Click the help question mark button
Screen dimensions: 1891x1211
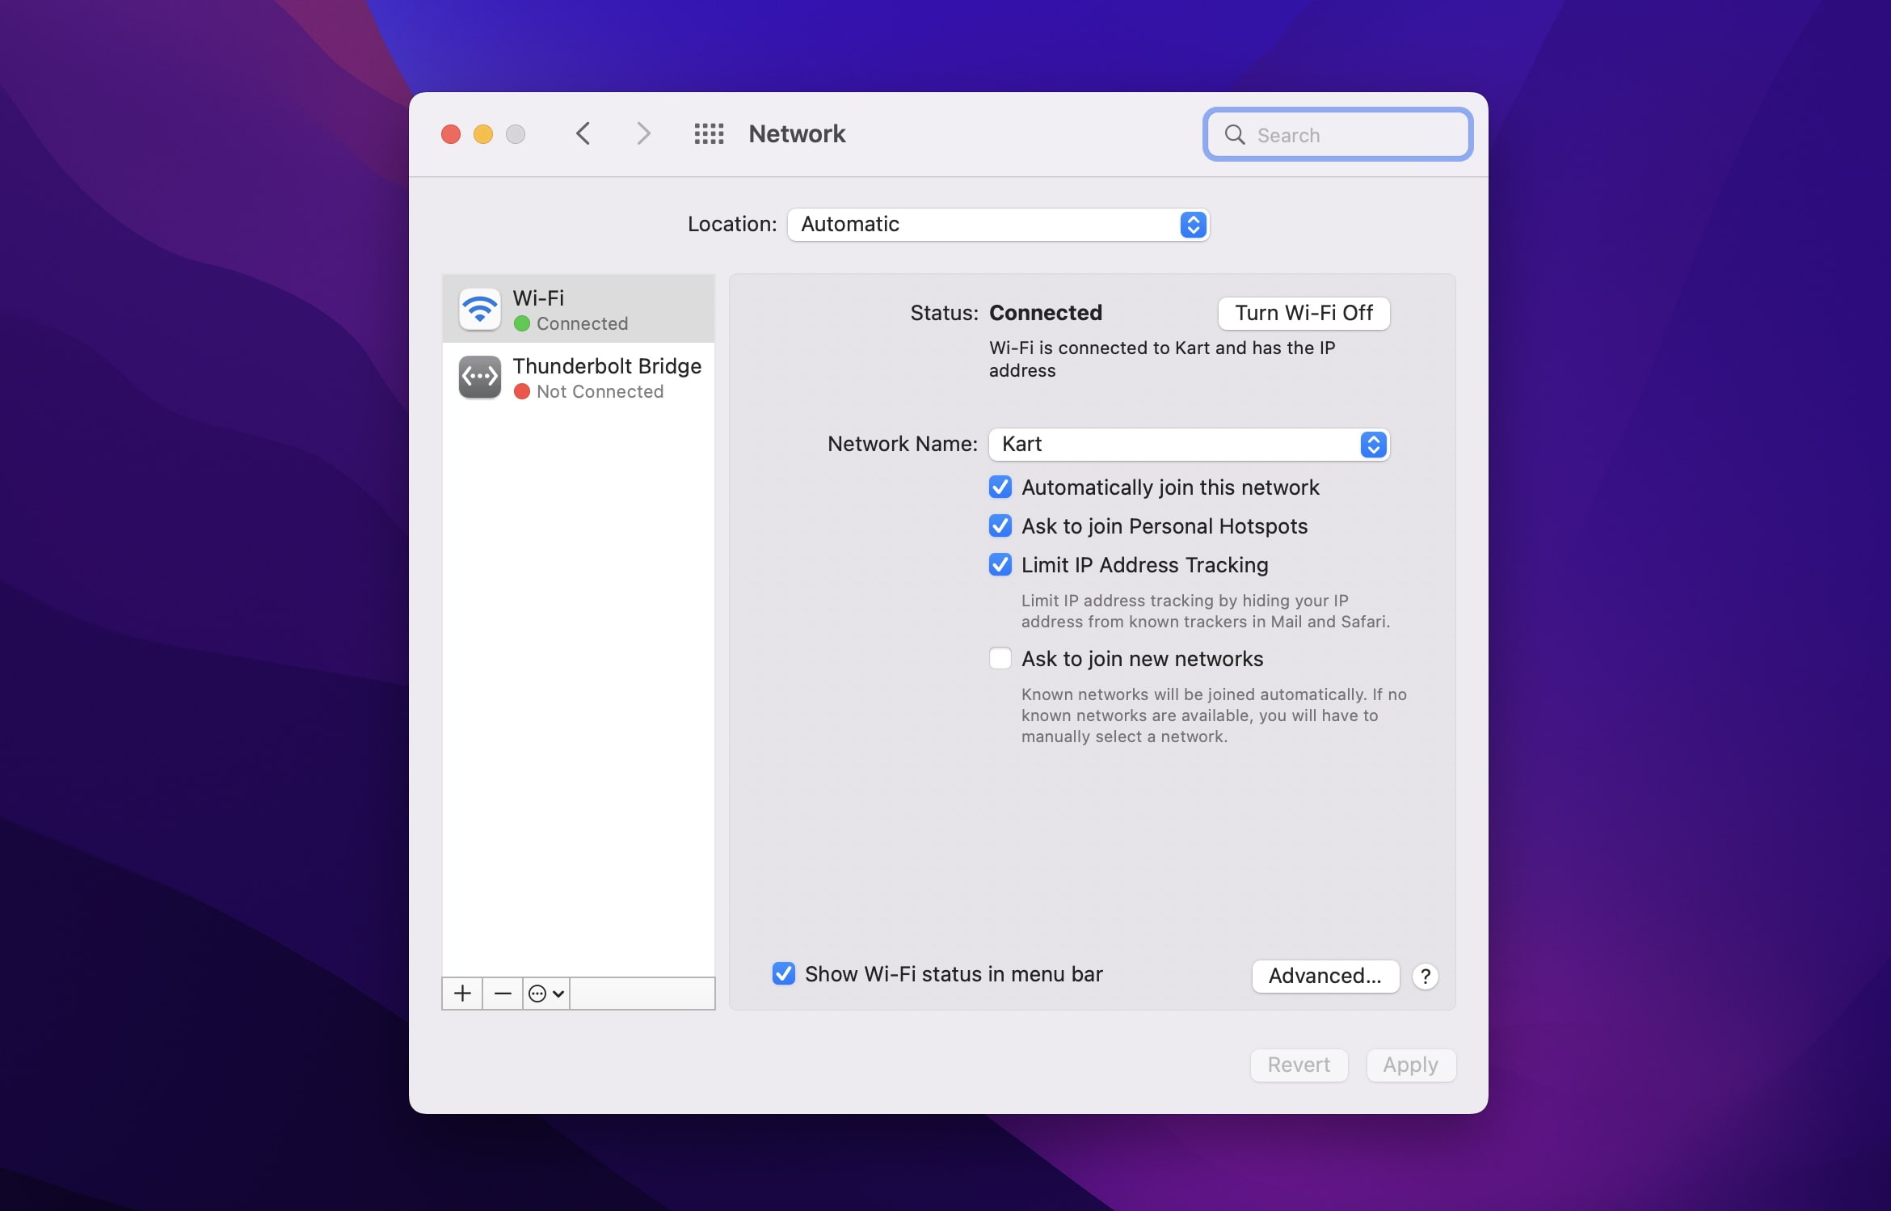[1426, 974]
